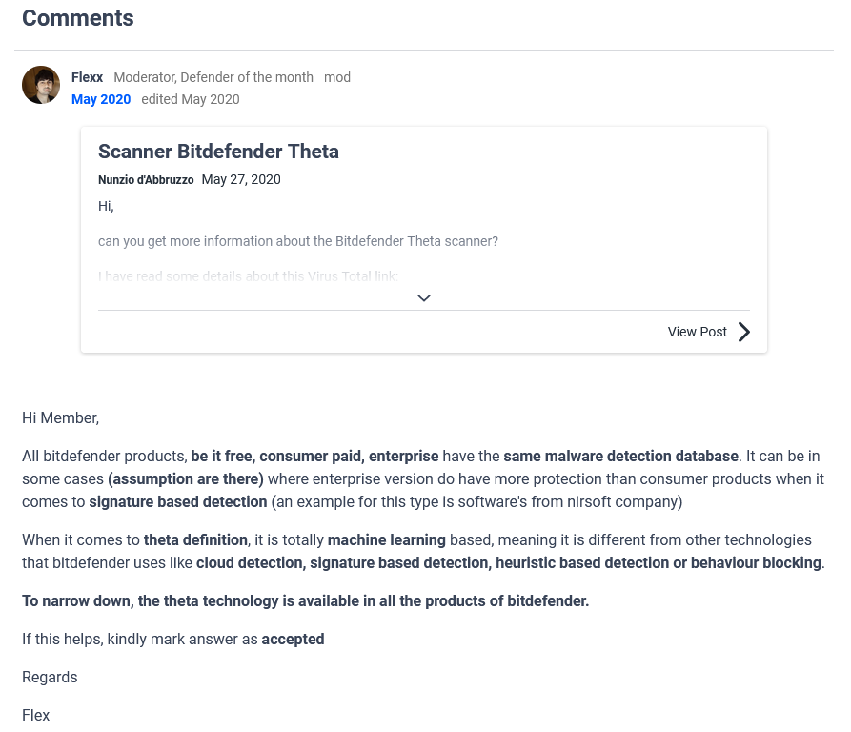Click the May 27, 2020 quote date
Viewport: 851px width, 732px height.
click(x=241, y=179)
